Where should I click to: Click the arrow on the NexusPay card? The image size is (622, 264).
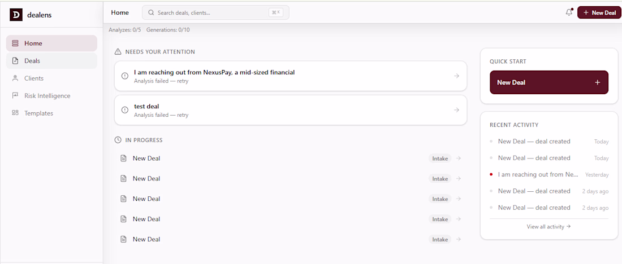[x=456, y=76]
